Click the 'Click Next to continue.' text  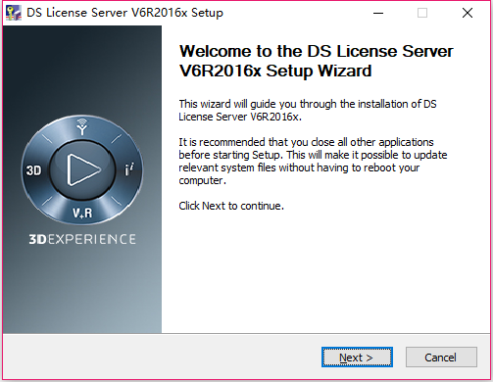pos(231,206)
